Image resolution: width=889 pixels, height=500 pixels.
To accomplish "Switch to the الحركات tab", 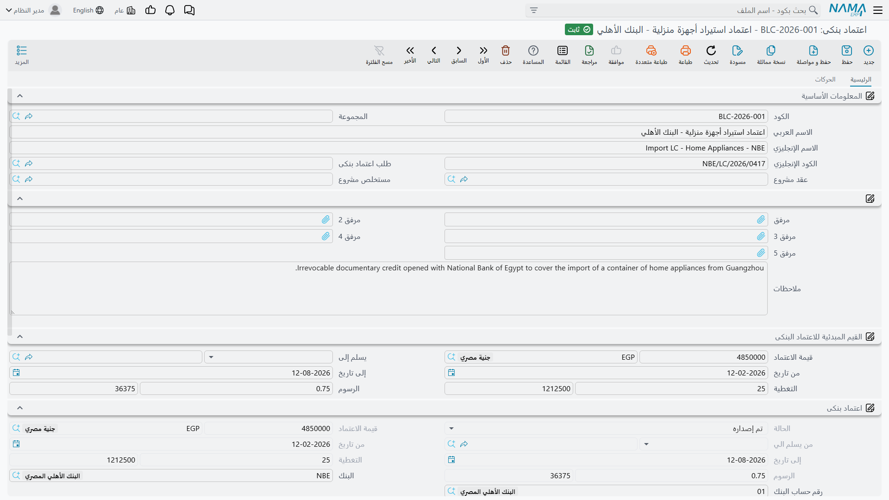I will [x=825, y=80].
